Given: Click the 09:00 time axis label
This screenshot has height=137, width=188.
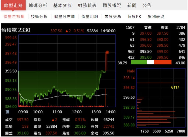Looking at the screenshot, I should point(23,112).
